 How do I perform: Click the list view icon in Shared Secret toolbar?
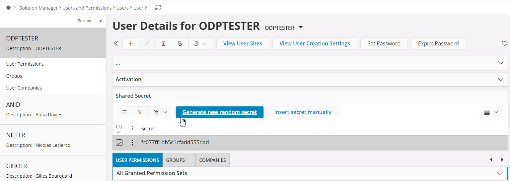pos(124,112)
